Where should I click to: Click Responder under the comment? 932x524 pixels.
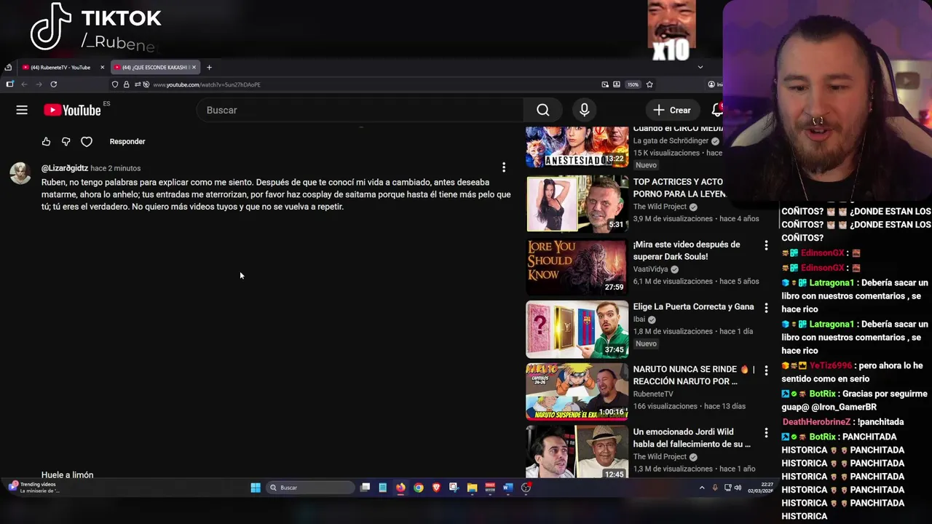[x=127, y=141]
